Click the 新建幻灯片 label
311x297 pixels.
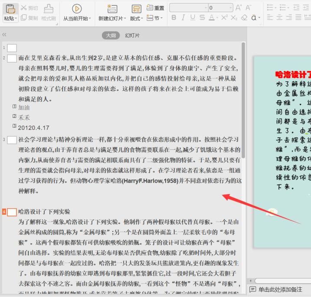pyautogui.click(x=111, y=19)
